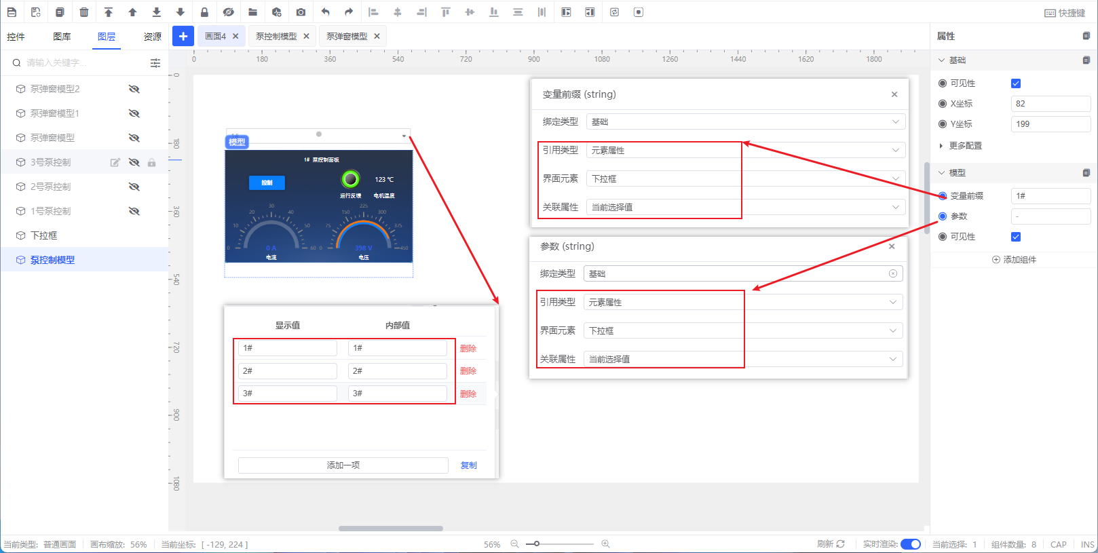This screenshot has height=553, width=1098.
Task: Click the 添加组件 button
Action: (x=1014, y=260)
